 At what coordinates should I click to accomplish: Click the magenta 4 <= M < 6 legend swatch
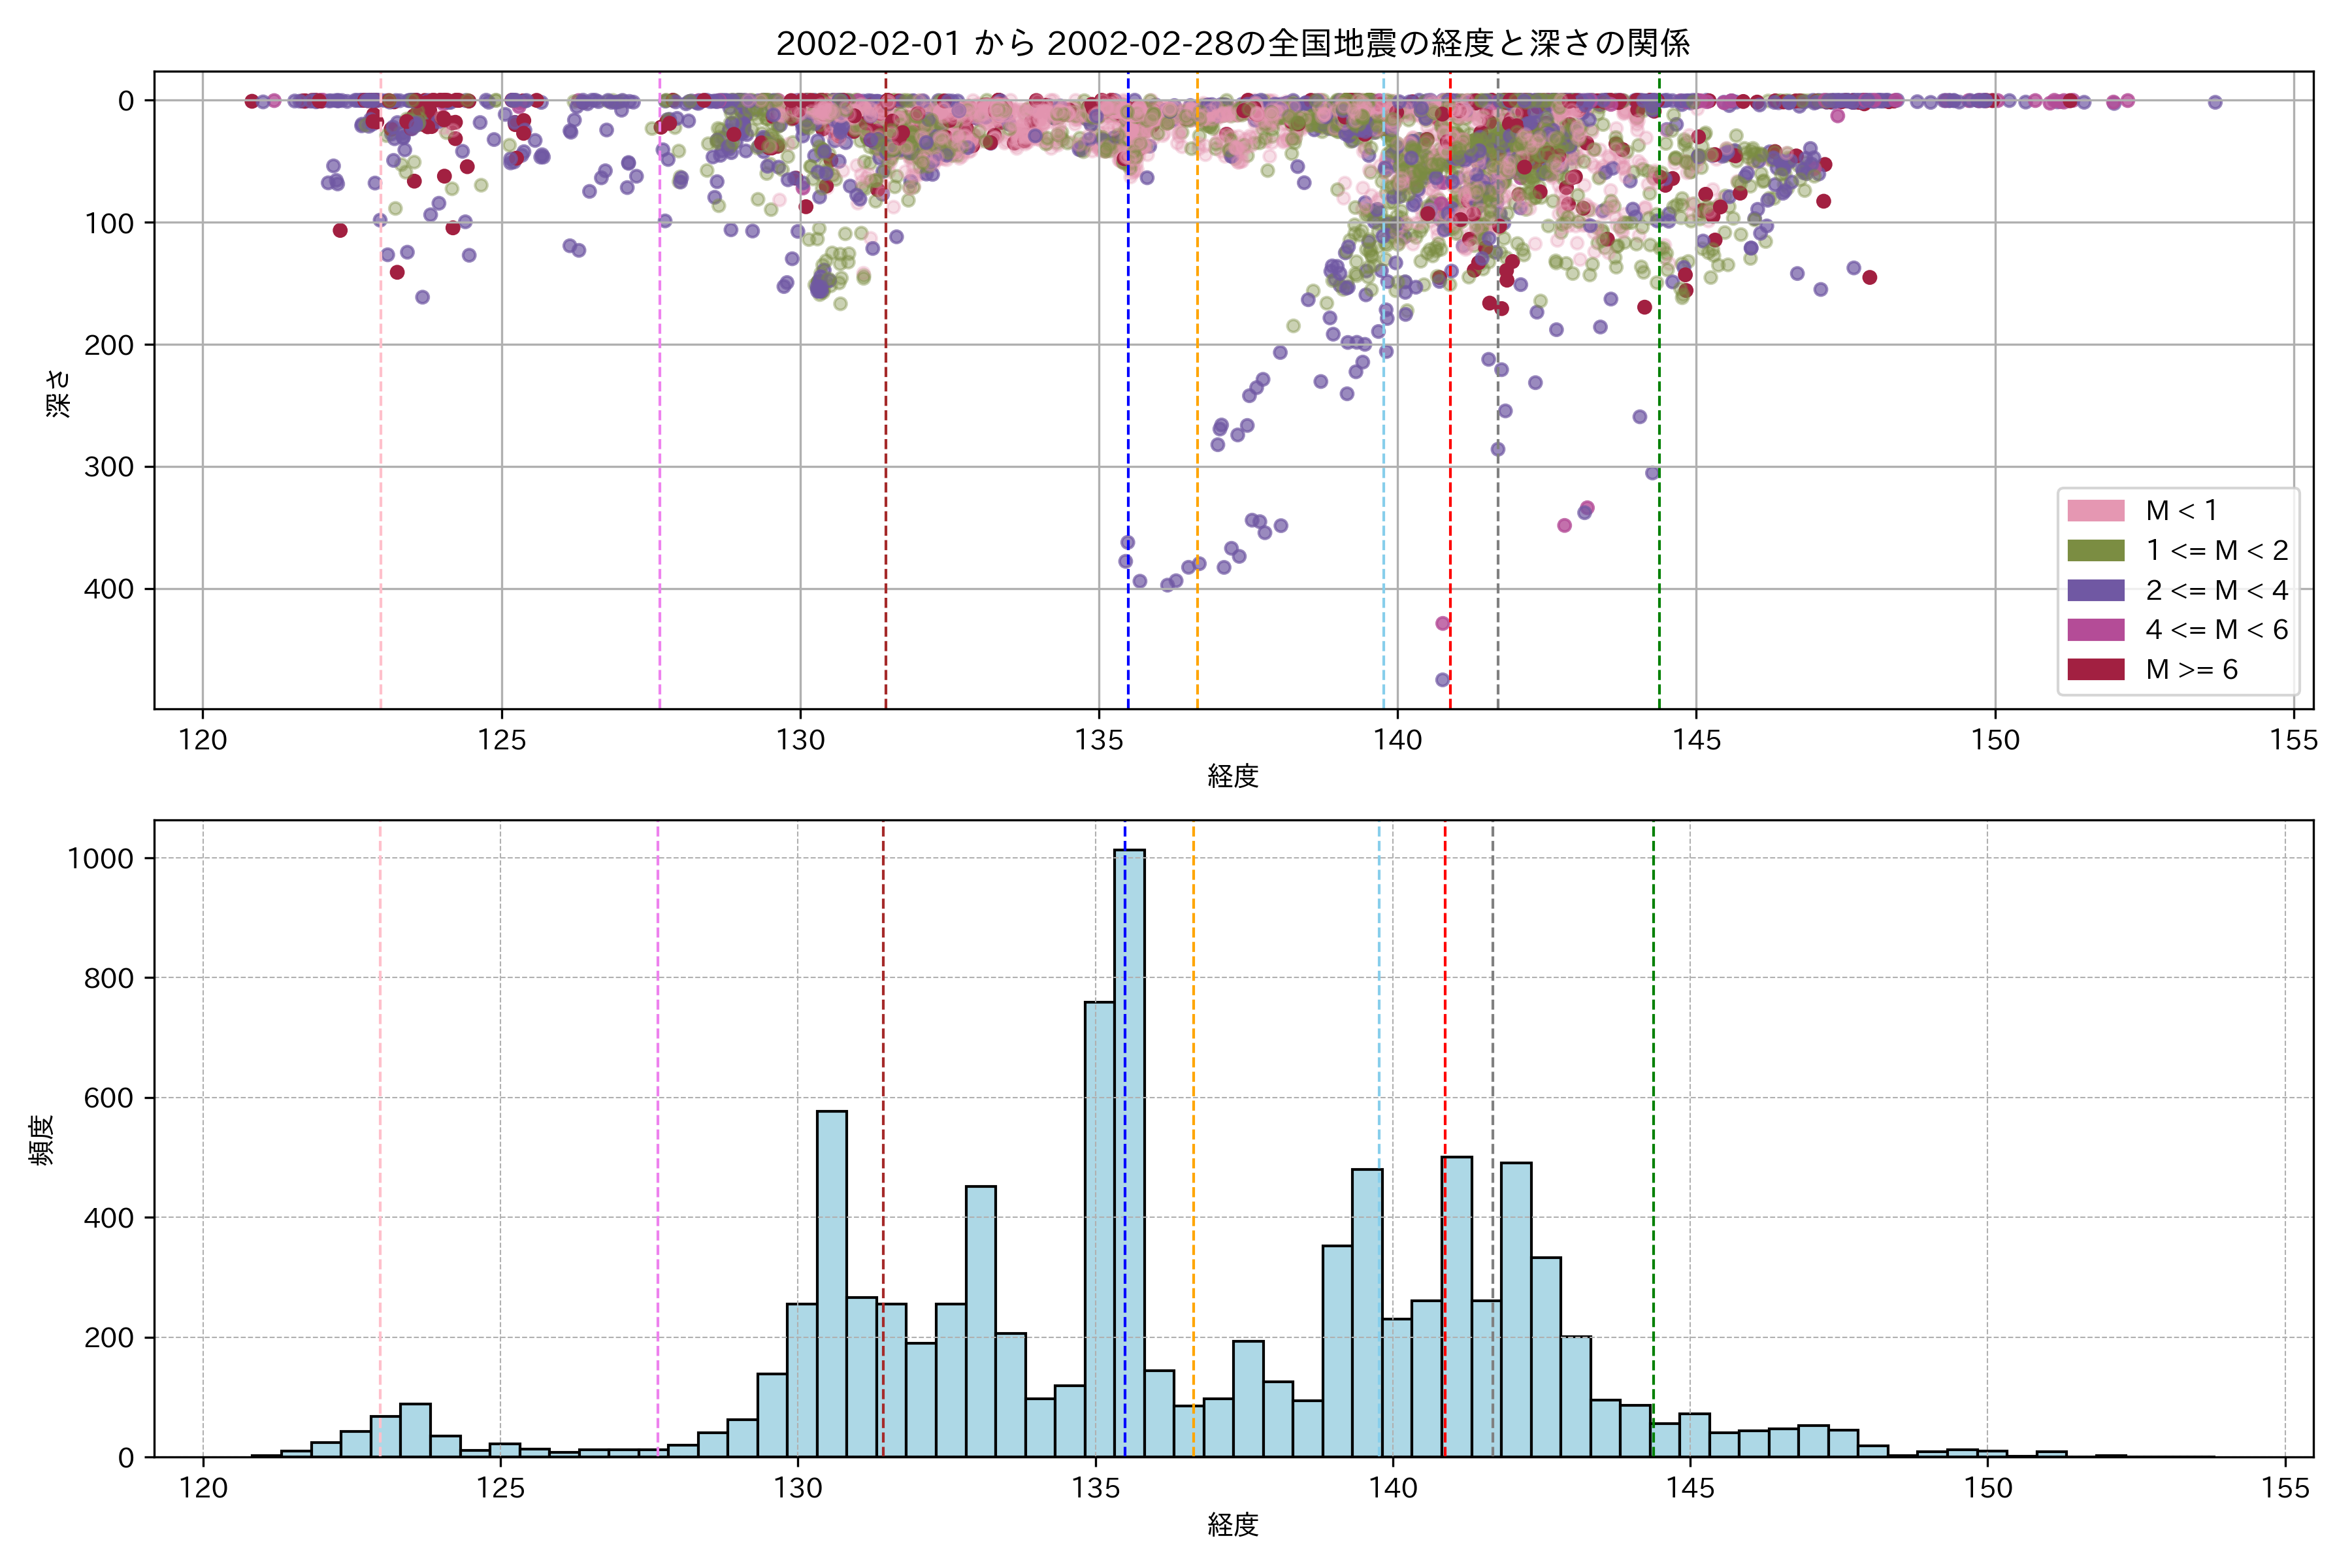(2095, 630)
